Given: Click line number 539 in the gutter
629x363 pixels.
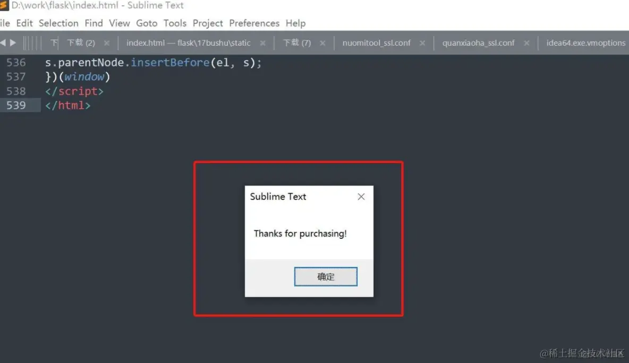Looking at the screenshot, I should point(16,106).
